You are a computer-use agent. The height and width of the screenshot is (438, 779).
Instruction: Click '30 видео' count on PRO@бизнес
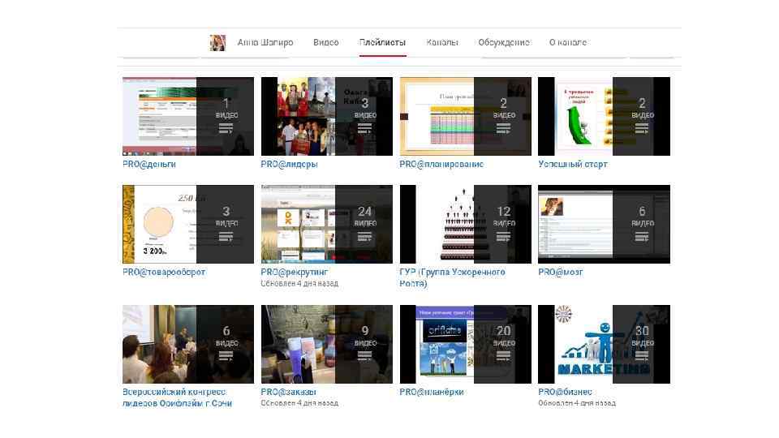643,336
